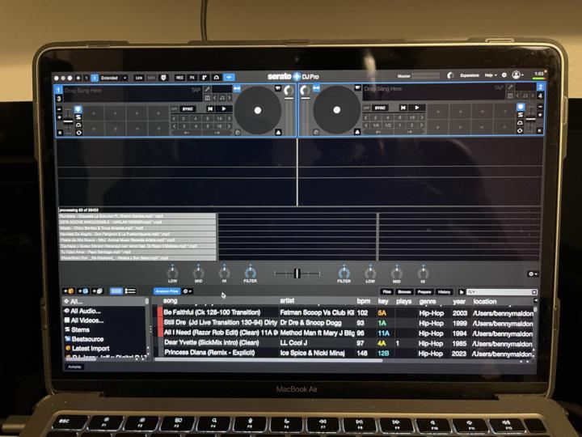Open the gear dropdown next to Analyze Files
The width and height of the screenshot is (582, 437).
(188, 291)
